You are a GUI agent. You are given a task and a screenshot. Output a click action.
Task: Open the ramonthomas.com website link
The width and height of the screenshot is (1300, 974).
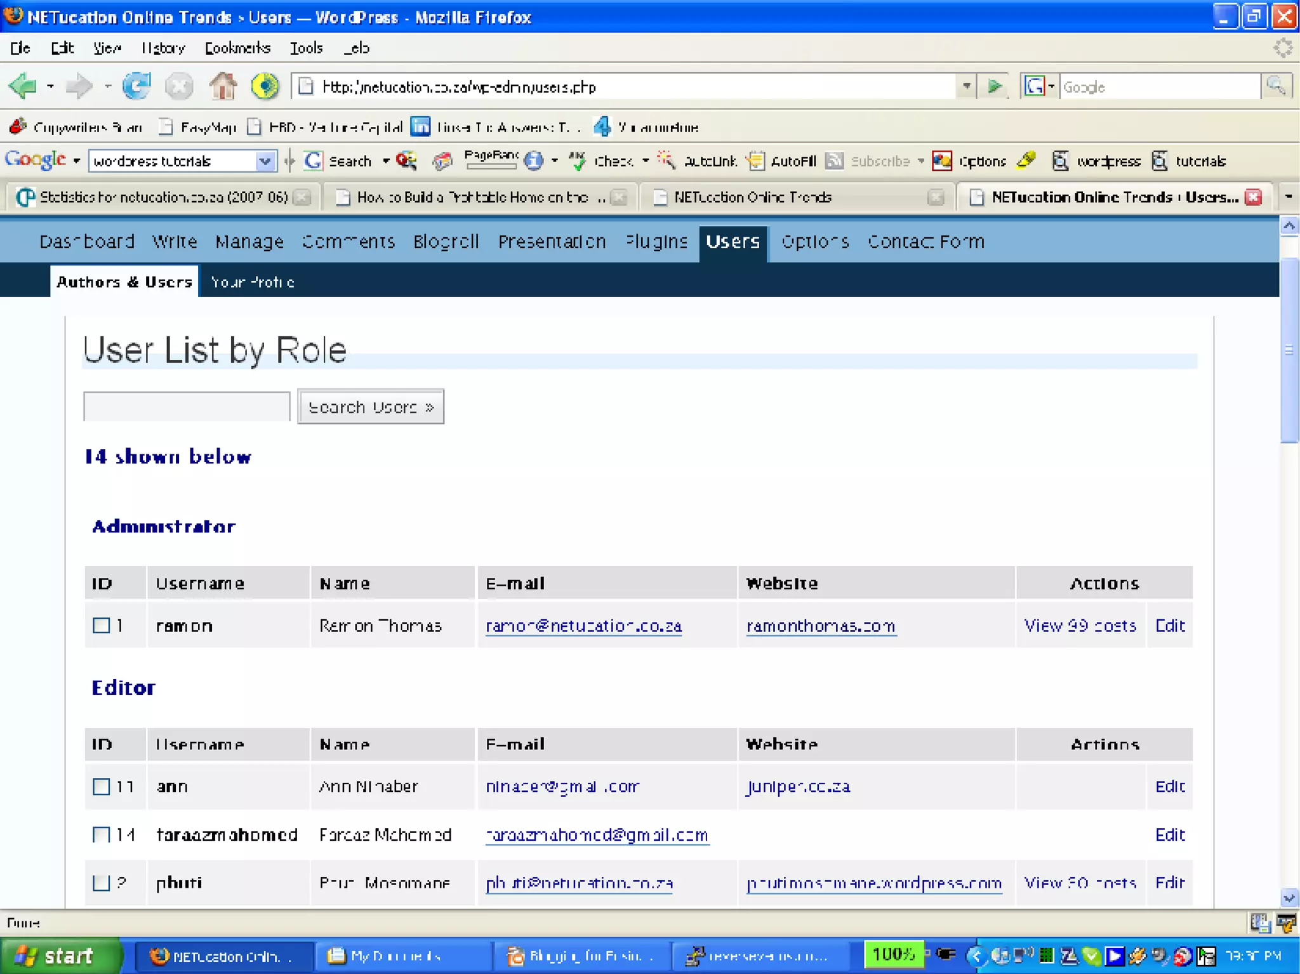pyautogui.click(x=821, y=626)
